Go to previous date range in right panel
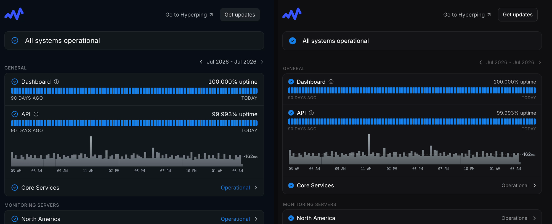 point(481,62)
